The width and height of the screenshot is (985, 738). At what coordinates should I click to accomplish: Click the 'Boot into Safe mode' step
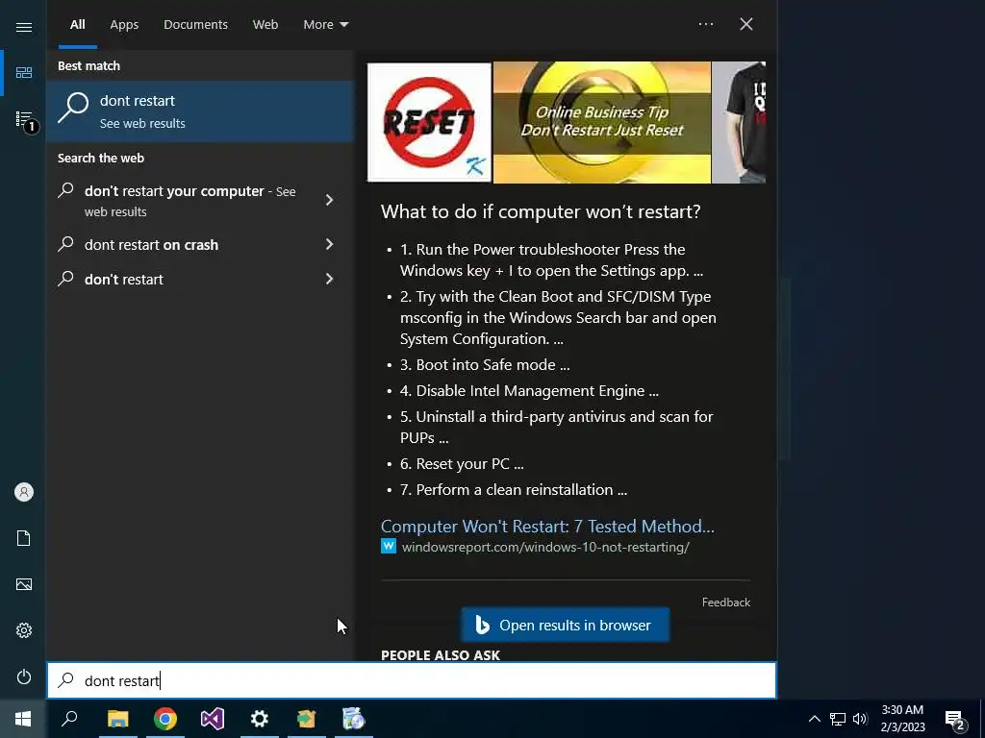pos(485,364)
